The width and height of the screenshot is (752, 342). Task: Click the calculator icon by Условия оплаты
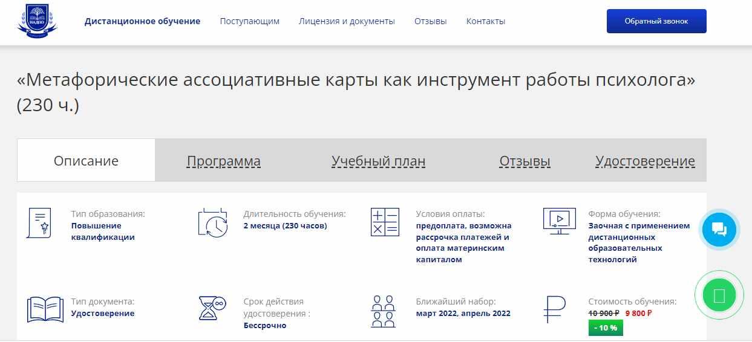pyautogui.click(x=385, y=222)
